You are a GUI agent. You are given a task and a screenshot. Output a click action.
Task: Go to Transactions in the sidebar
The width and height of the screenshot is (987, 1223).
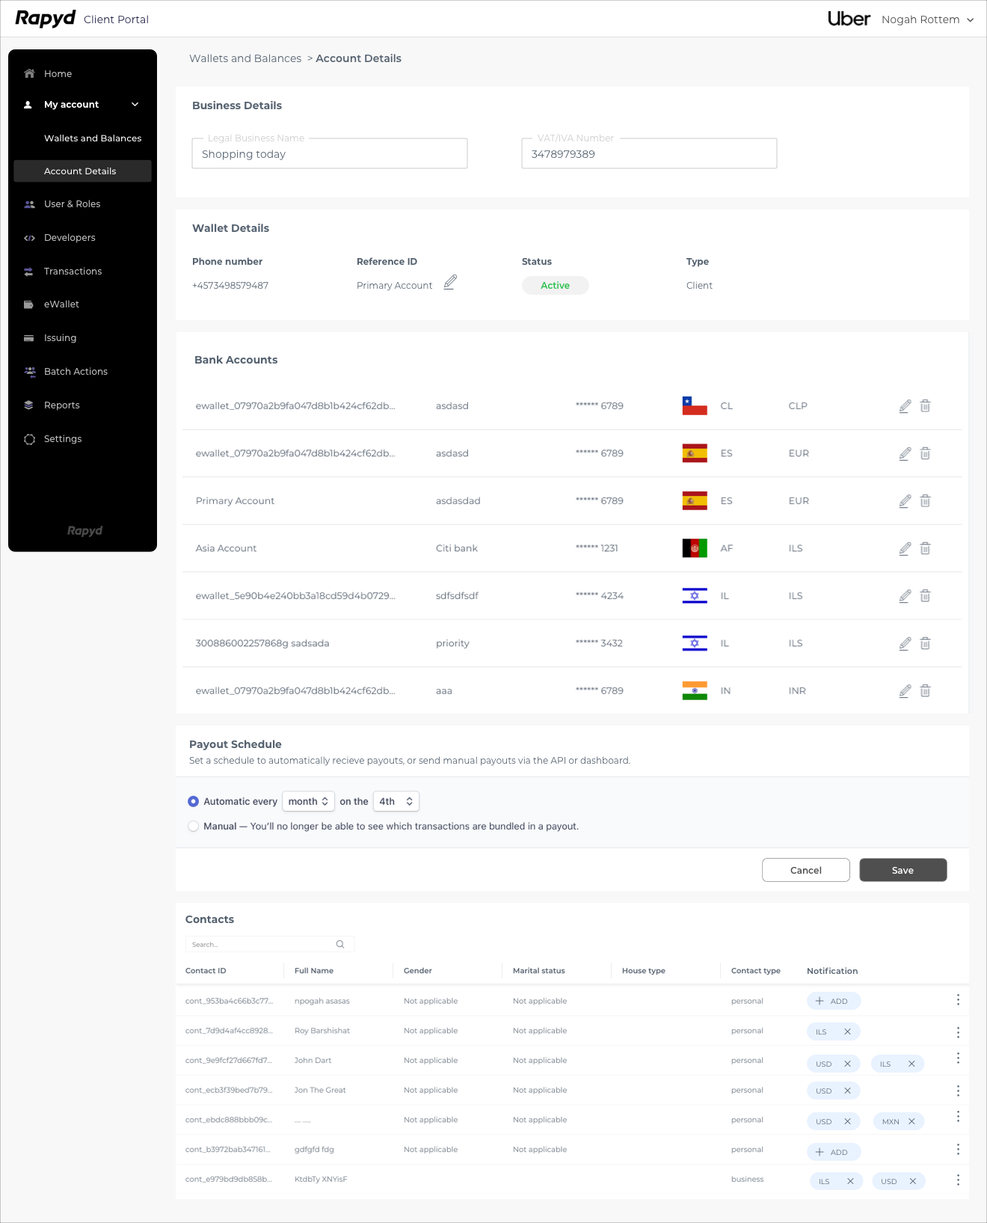coord(73,272)
